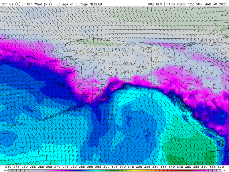Click the 370 value on the color scale
229x172 pixels.
point(221,167)
